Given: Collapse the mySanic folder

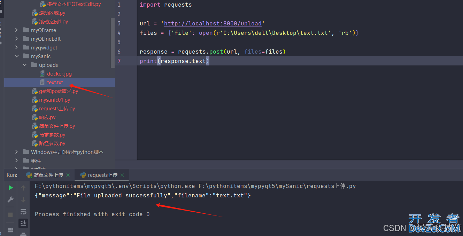Looking at the screenshot, I should tap(16, 56).
